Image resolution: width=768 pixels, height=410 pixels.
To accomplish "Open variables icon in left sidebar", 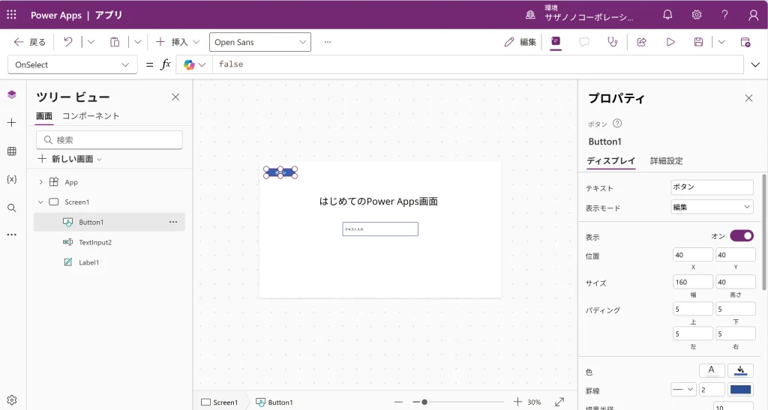I will click(x=11, y=180).
